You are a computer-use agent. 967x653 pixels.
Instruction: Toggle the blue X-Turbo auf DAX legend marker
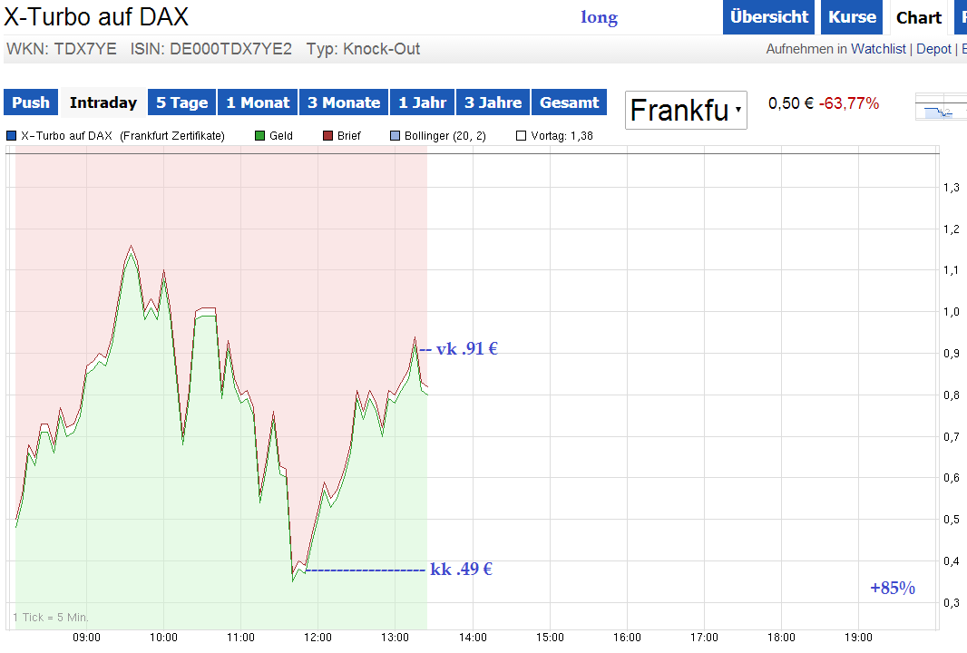click(x=10, y=135)
